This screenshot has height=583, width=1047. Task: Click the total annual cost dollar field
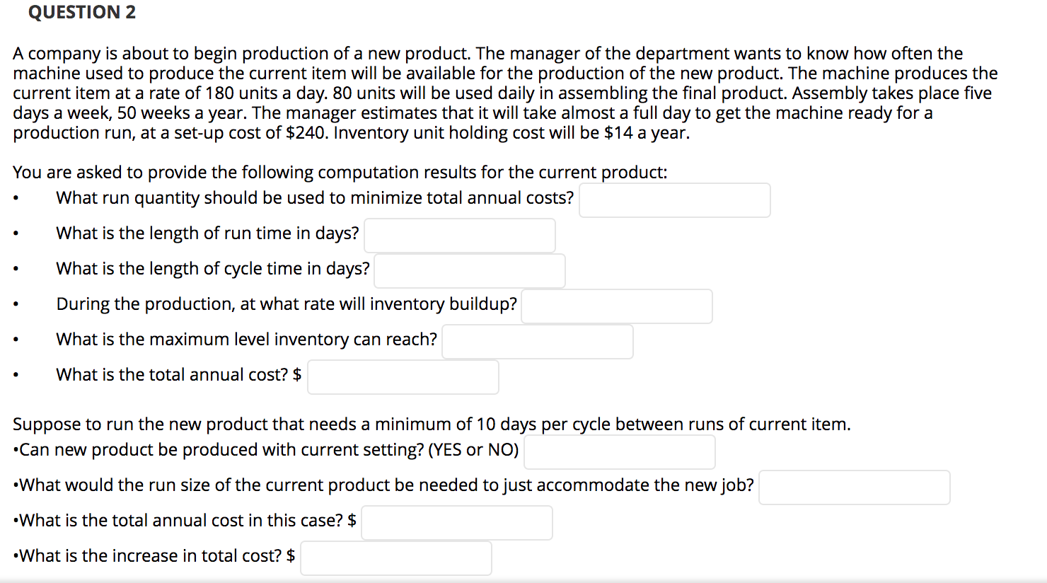tap(403, 376)
